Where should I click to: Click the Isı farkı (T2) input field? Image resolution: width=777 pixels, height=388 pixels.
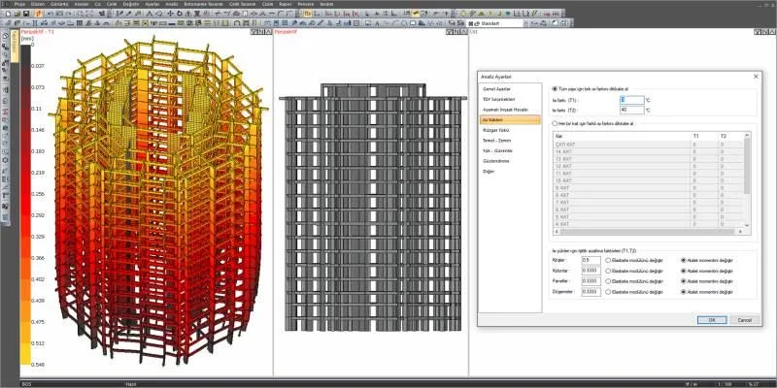pos(632,110)
